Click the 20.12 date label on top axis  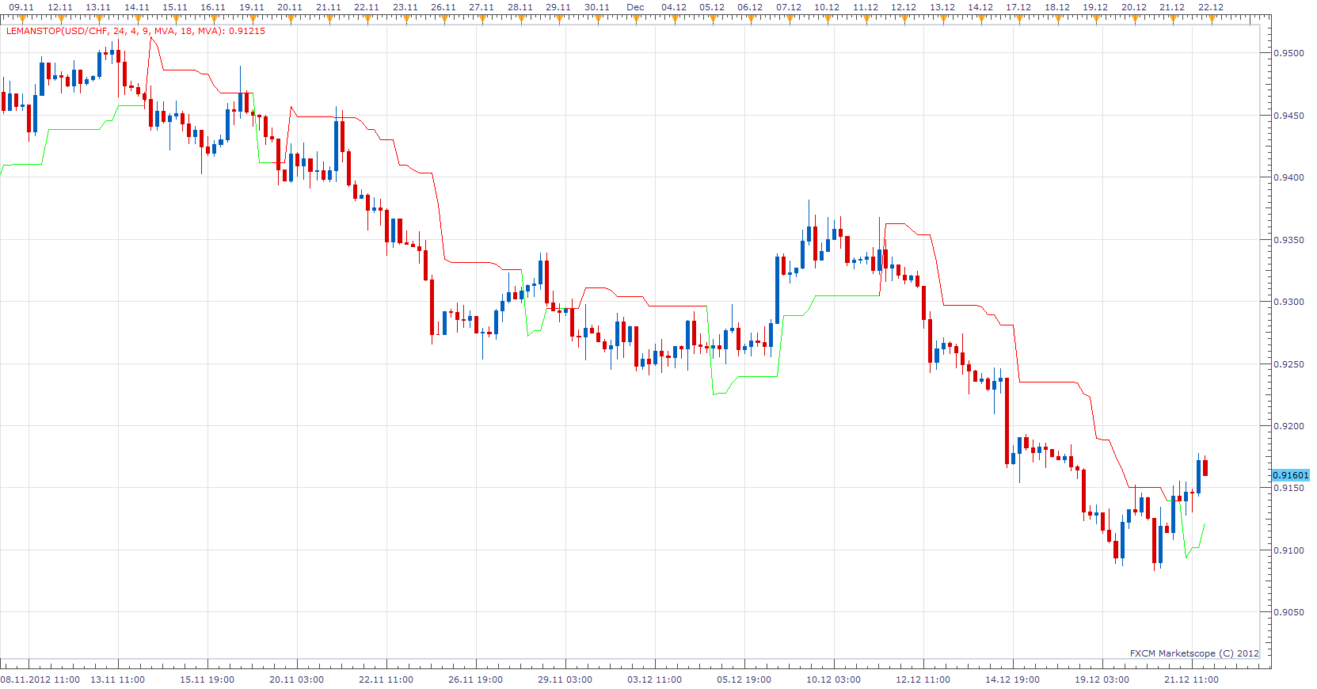pos(1134,7)
